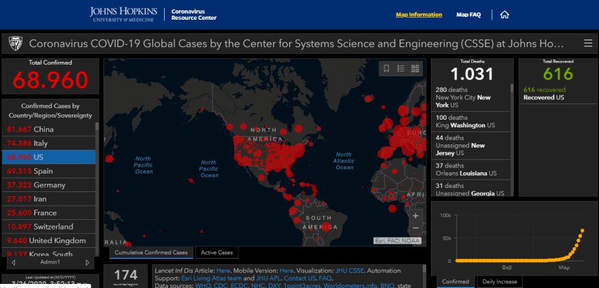Image resolution: width=599 pixels, height=288 pixels.
Task: Go to next Admin level arrow
Action: [x=87, y=262]
